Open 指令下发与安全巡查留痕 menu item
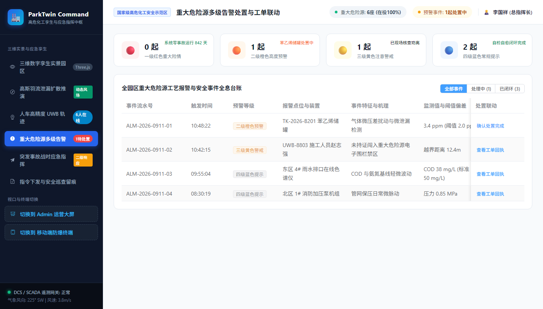This screenshot has width=543, height=309. click(51, 181)
